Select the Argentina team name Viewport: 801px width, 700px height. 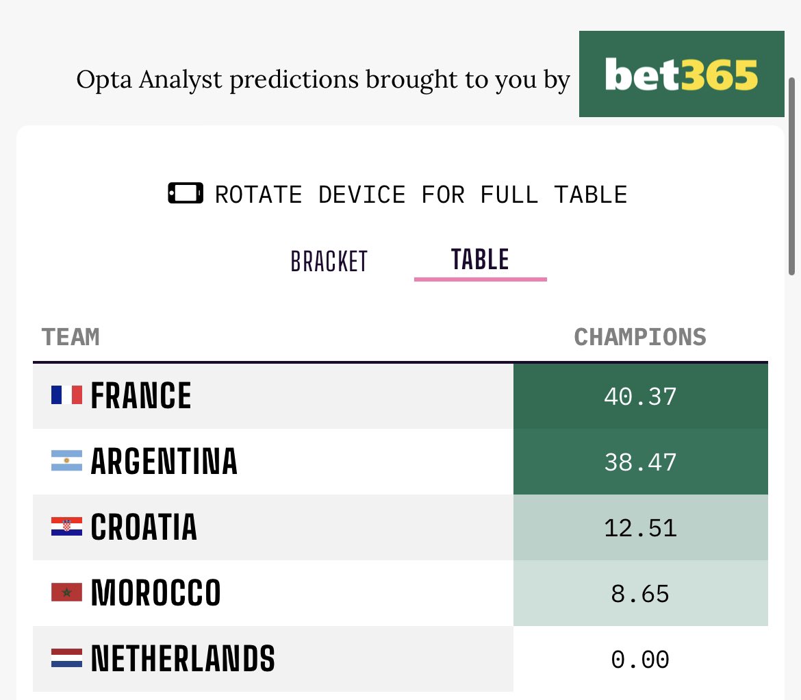[164, 462]
